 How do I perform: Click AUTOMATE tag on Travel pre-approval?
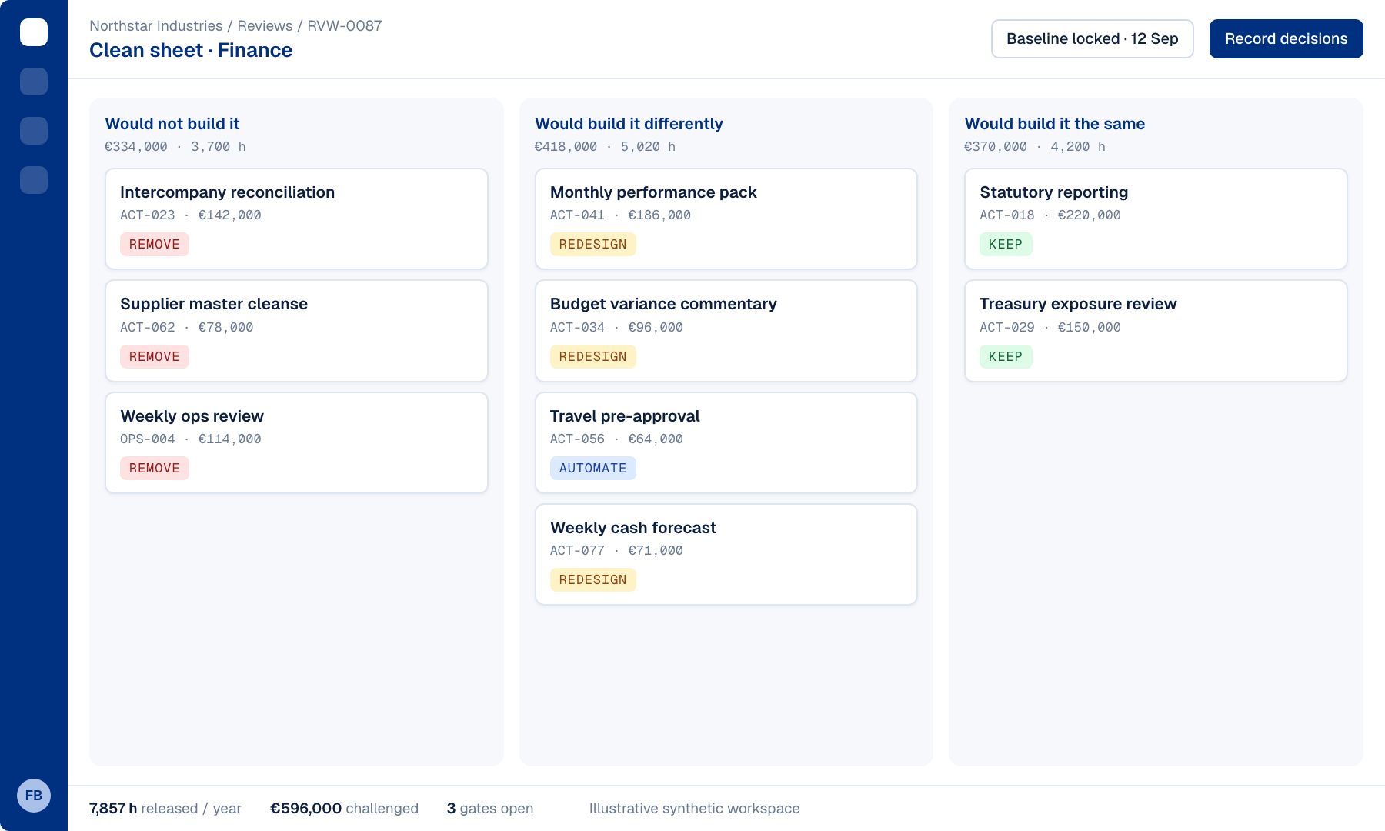(x=593, y=468)
